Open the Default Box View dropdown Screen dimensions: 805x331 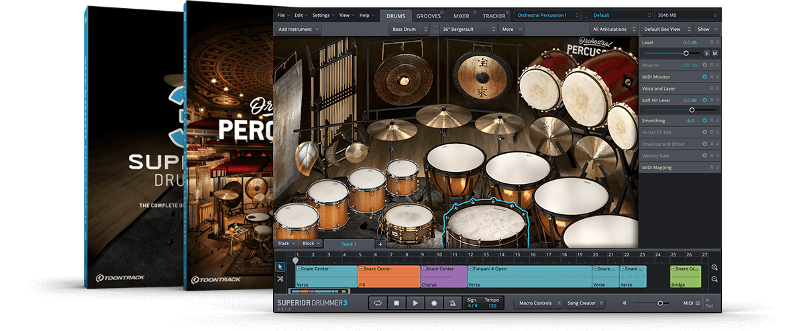click(666, 29)
